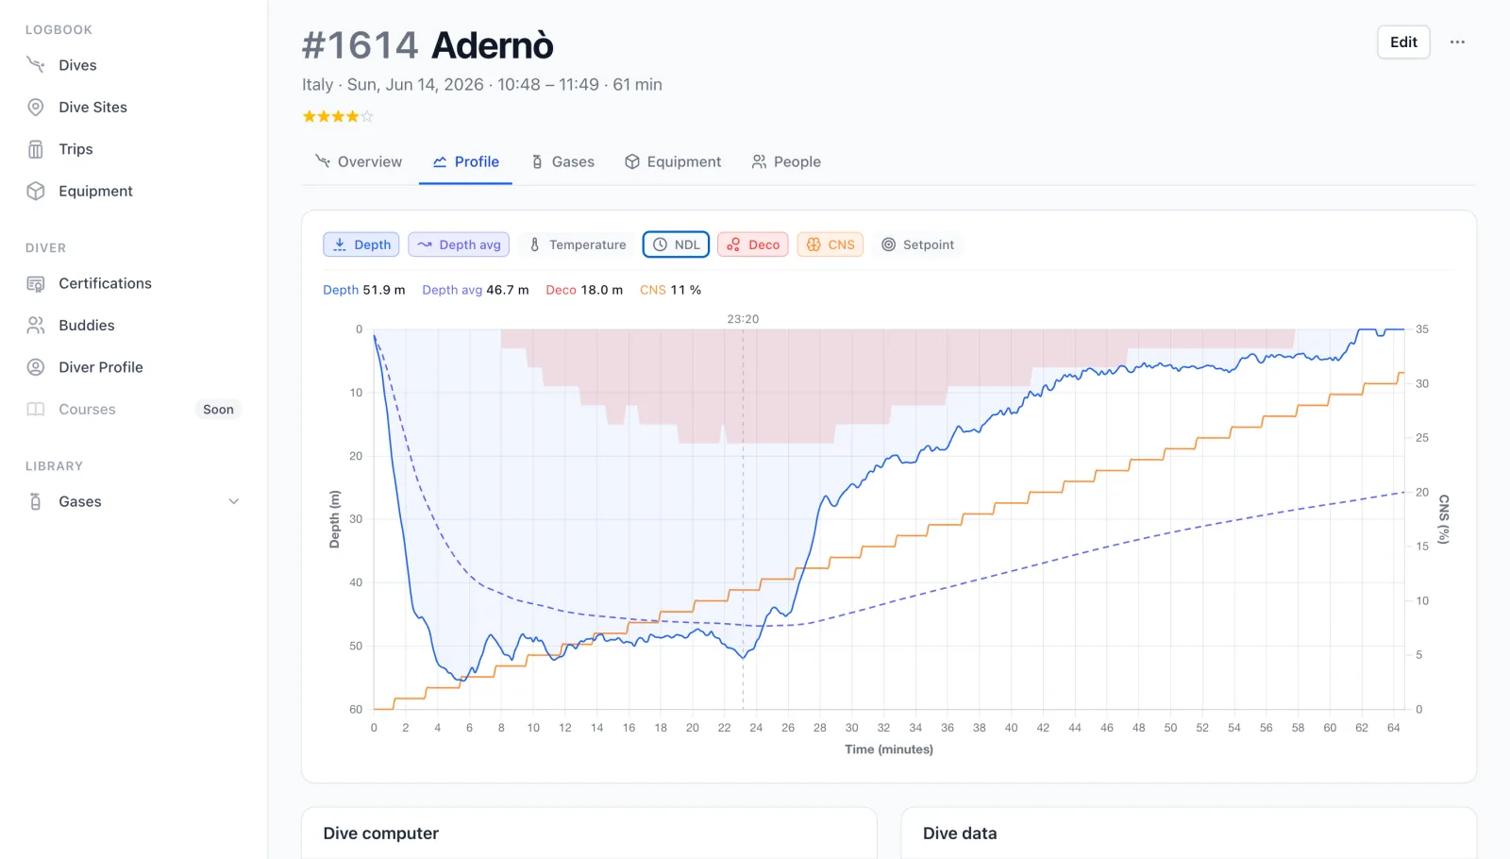Toggle the Depth series chip
Viewport: 1510px width, 859px height.
[x=361, y=244]
